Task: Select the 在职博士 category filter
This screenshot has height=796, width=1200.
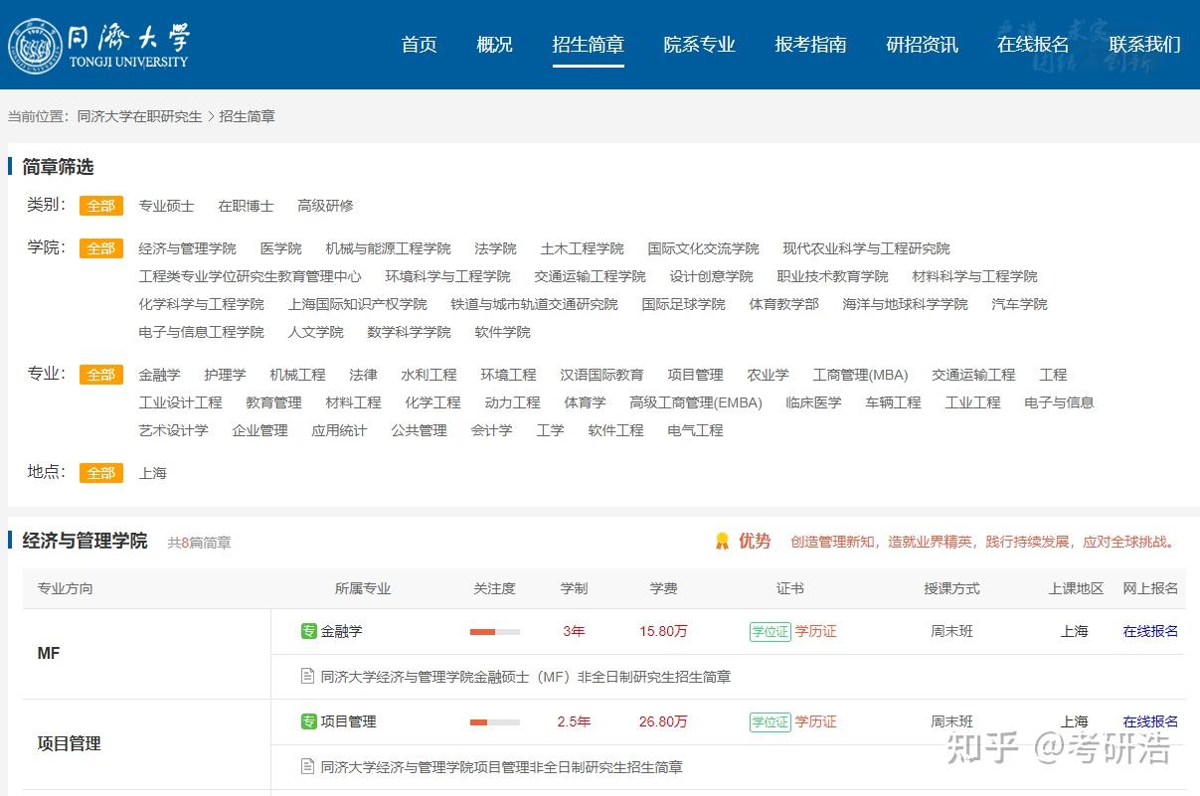Action: click(246, 206)
